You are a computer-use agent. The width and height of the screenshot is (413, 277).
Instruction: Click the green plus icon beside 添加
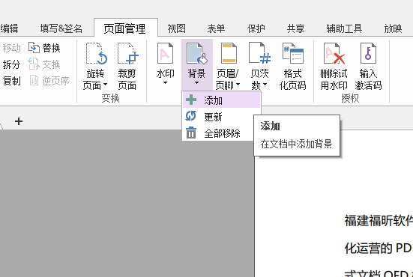(x=191, y=100)
